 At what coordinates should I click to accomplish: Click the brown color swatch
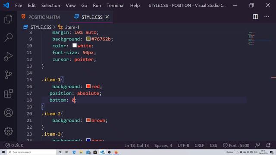click(x=88, y=120)
